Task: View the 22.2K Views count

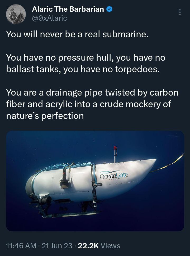Action: pyautogui.click(x=99, y=246)
